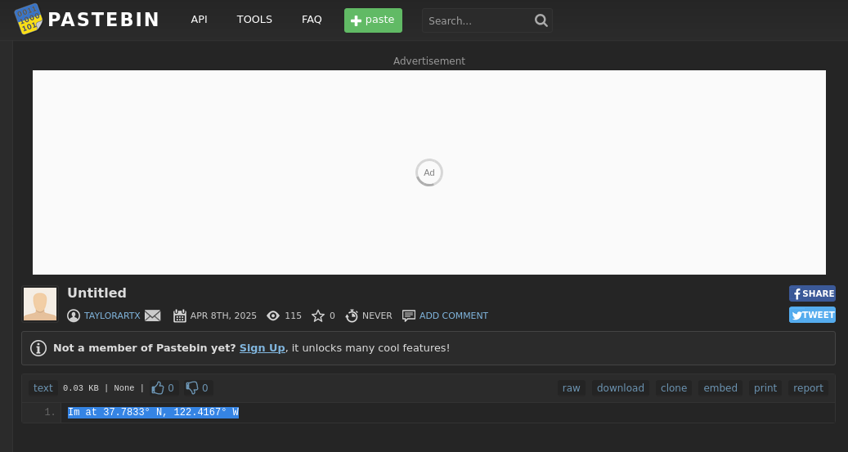Click the star rating icon
The width and height of the screenshot is (848, 452).
[x=318, y=316]
